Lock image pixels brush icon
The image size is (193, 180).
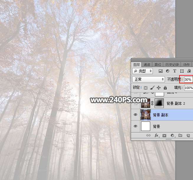[152, 88]
